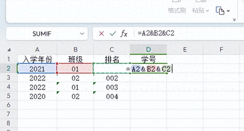Select column D header
The height and width of the screenshot is (131, 244).
(x=148, y=50)
